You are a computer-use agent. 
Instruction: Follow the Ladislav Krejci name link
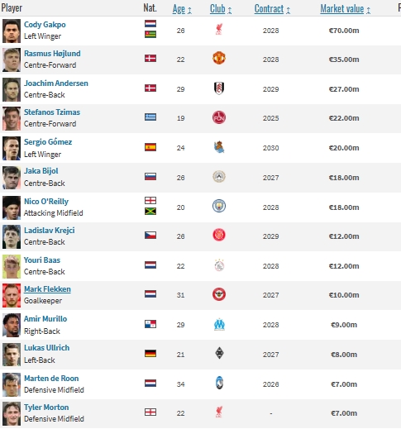(50, 231)
